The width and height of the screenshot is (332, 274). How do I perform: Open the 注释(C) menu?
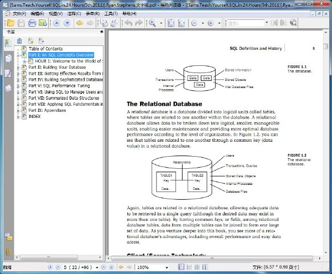click(74, 13)
